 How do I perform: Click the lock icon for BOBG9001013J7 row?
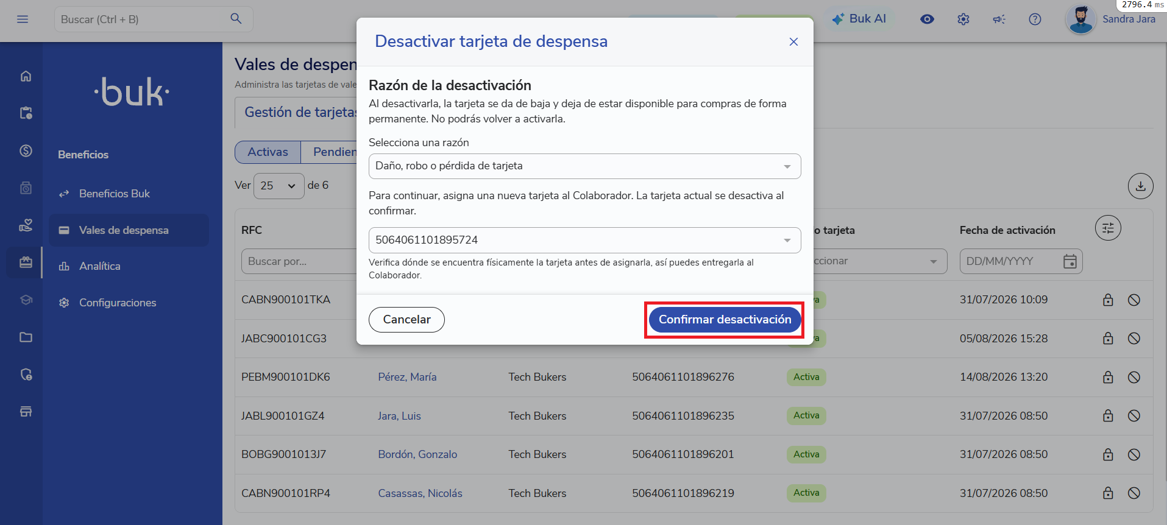[x=1108, y=454]
